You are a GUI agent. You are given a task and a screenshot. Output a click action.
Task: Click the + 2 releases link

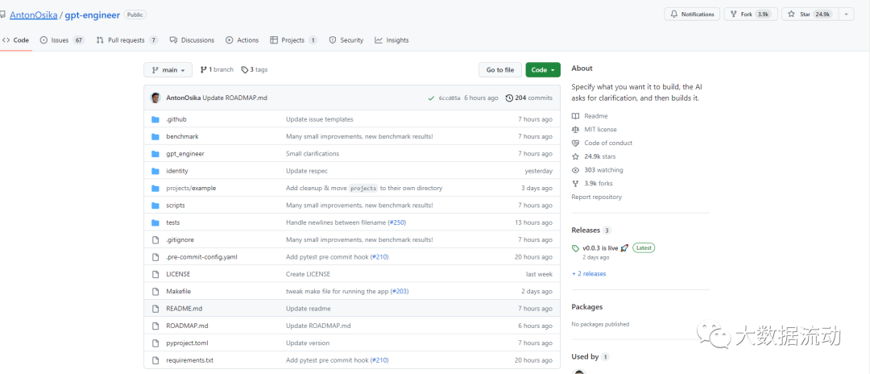click(x=589, y=273)
